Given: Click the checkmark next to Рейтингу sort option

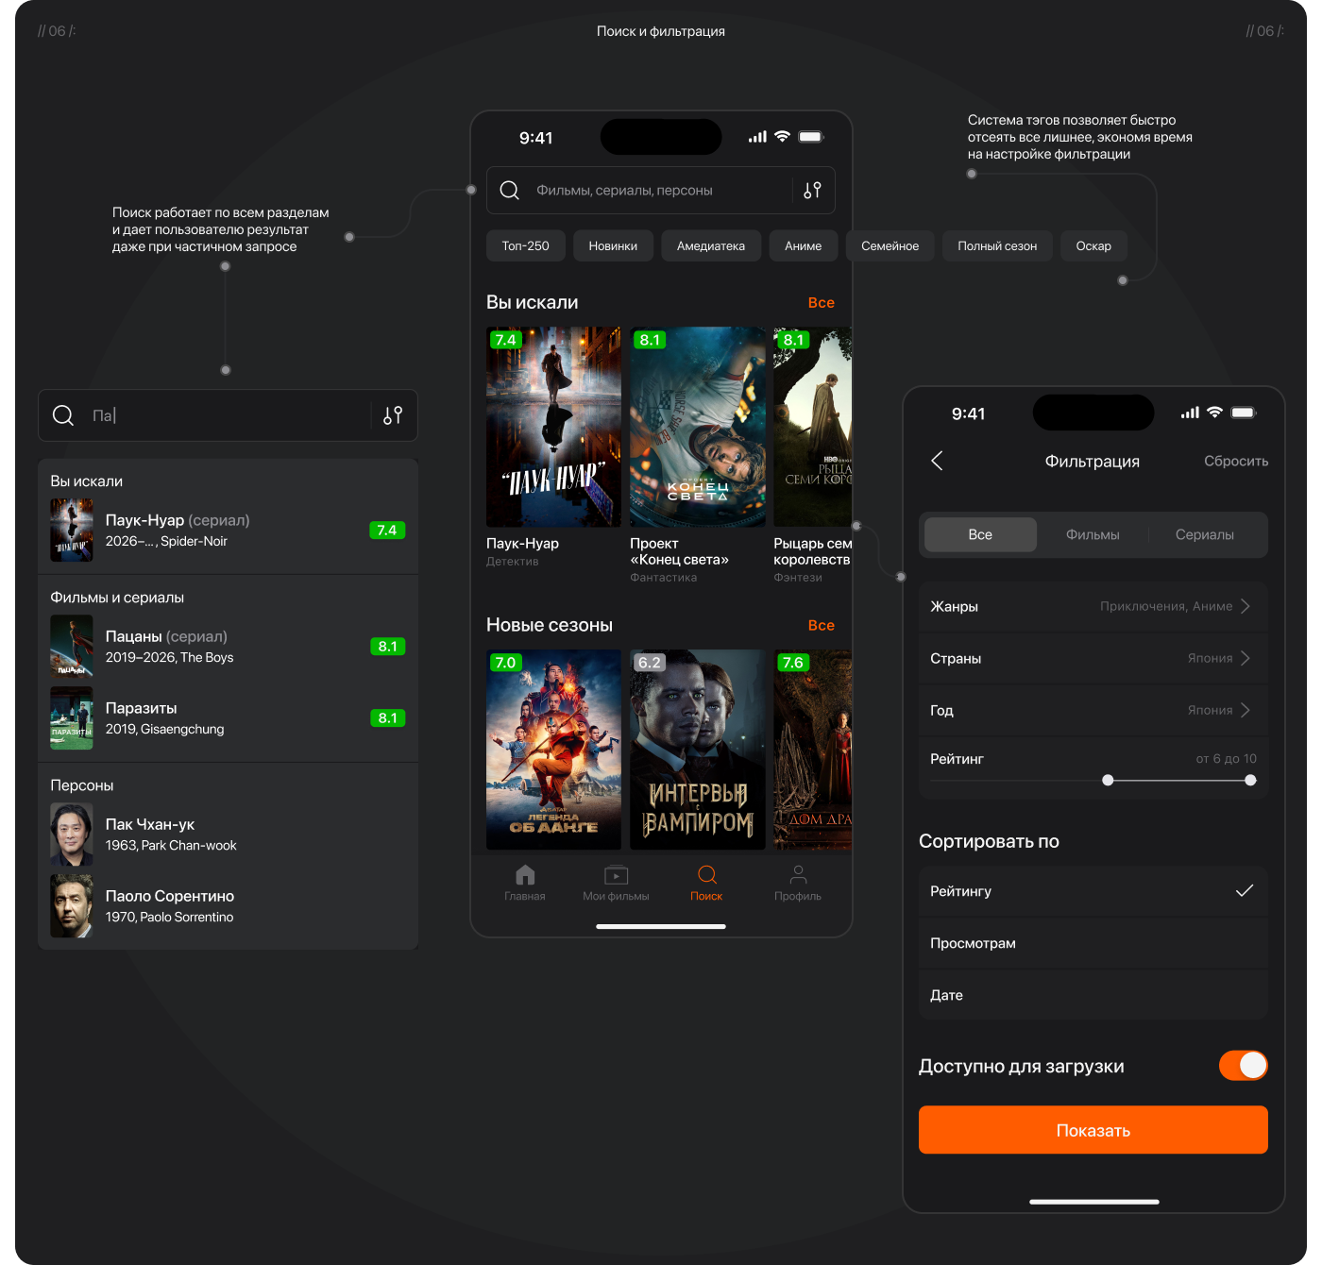Looking at the screenshot, I should (1245, 890).
